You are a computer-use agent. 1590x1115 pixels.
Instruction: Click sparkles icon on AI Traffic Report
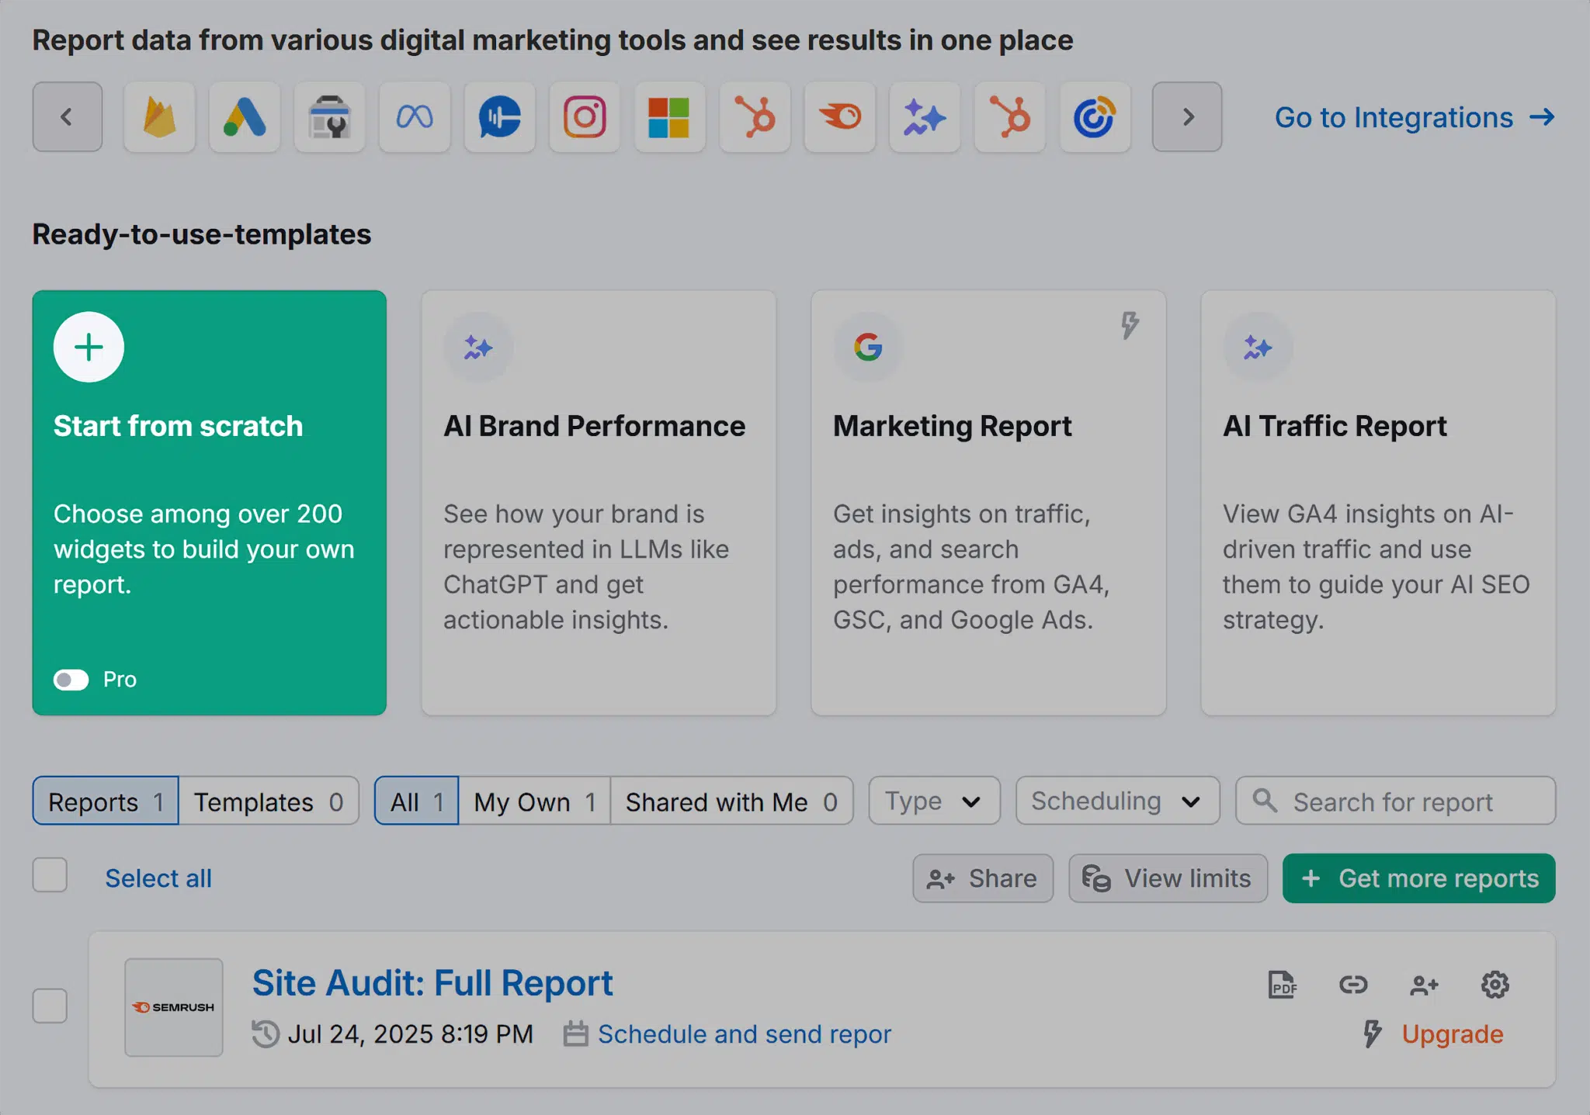[1258, 347]
